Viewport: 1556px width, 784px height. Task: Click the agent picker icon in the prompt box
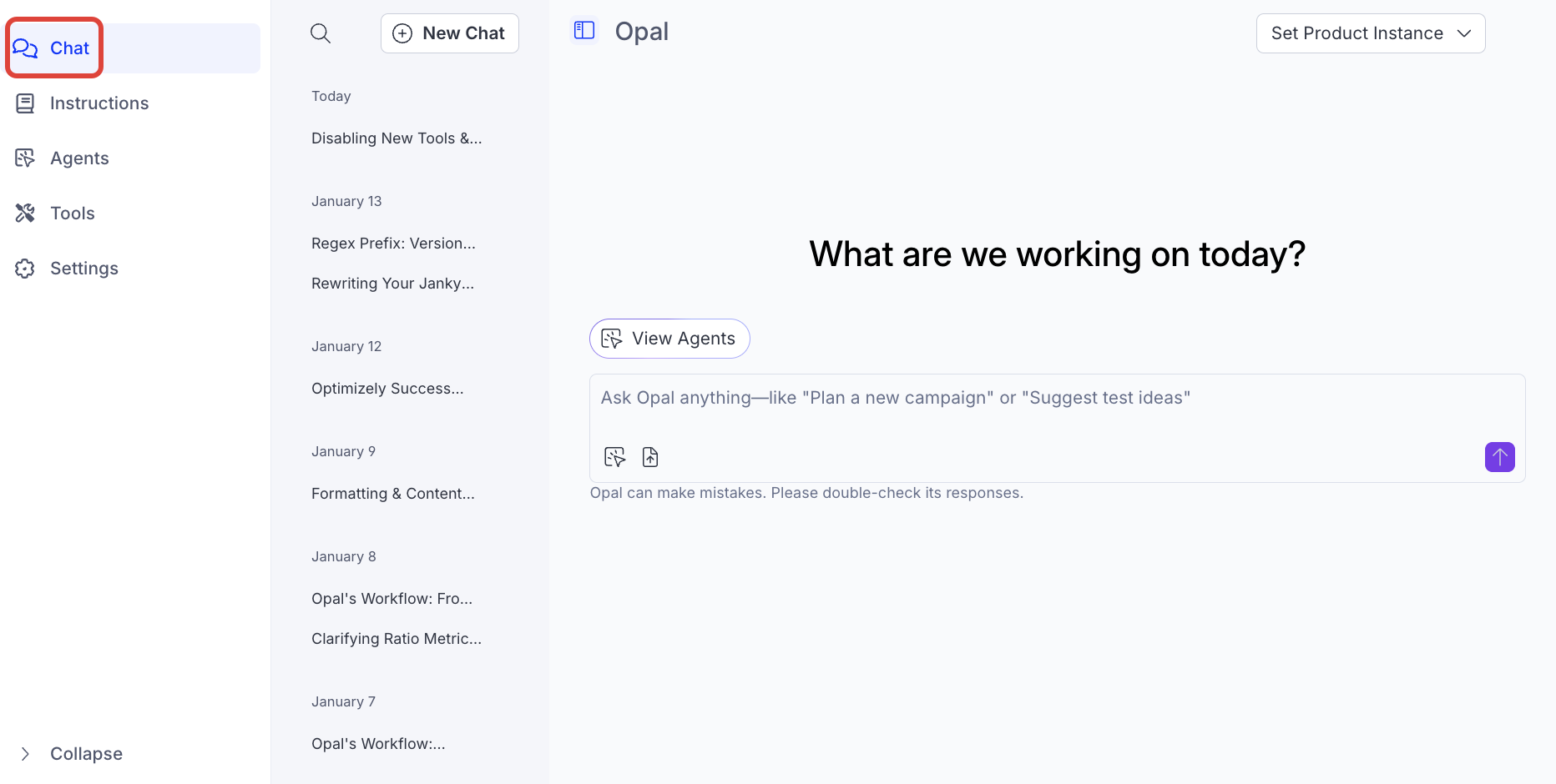[x=614, y=457]
